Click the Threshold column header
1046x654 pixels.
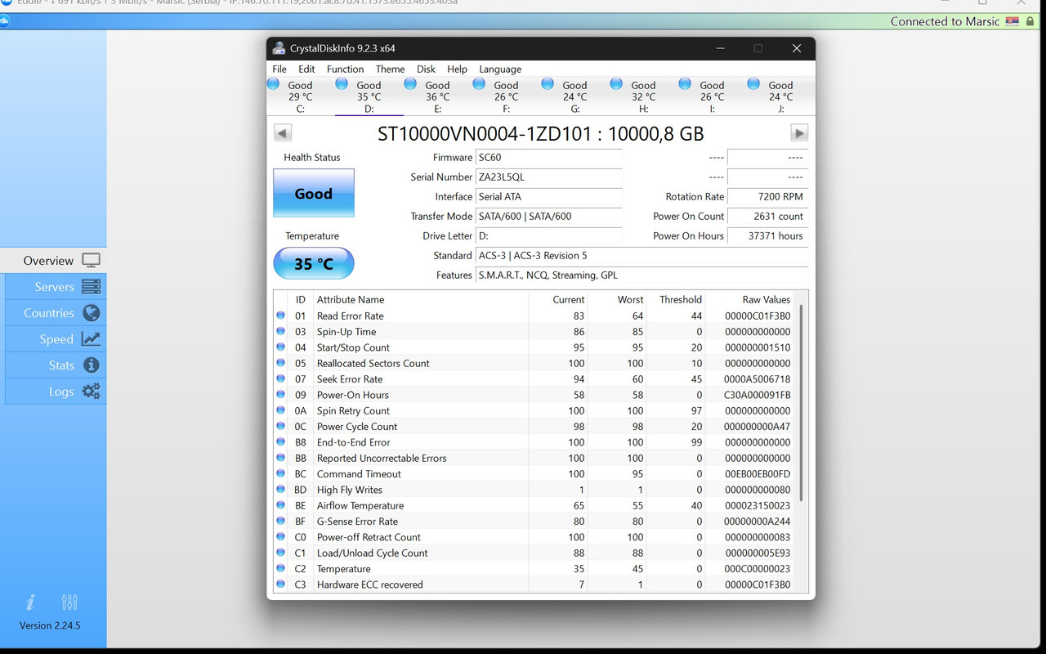click(x=677, y=300)
